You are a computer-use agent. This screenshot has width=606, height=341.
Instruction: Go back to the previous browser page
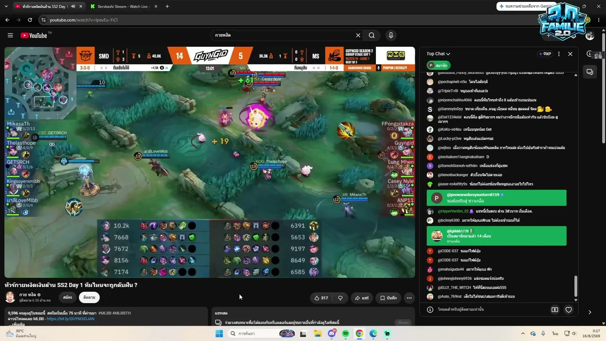coord(7,20)
